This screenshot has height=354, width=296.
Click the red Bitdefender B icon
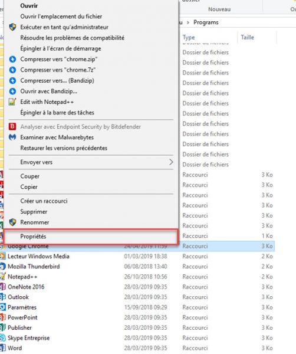click(x=12, y=126)
